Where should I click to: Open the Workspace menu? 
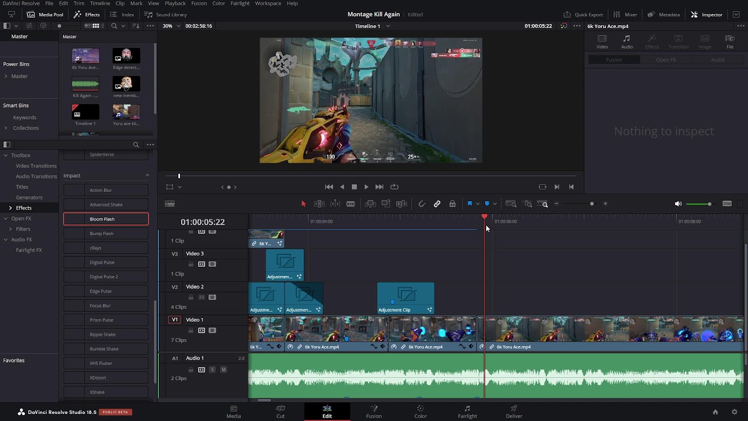(x=268, y=4)
